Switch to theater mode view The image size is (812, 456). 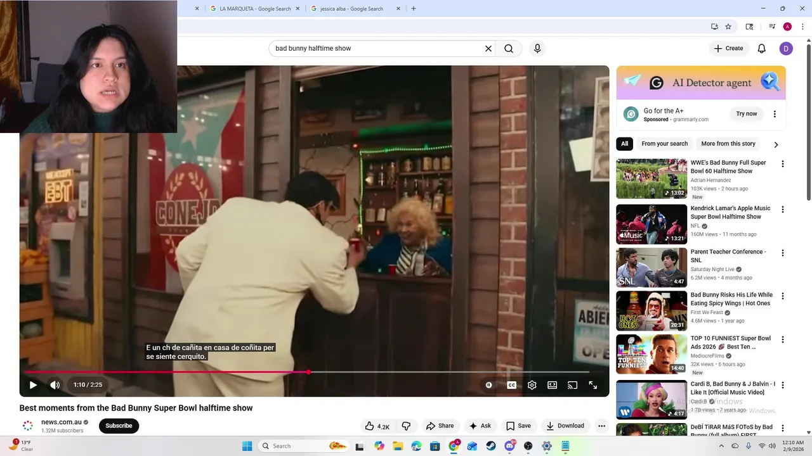[552, 385]
